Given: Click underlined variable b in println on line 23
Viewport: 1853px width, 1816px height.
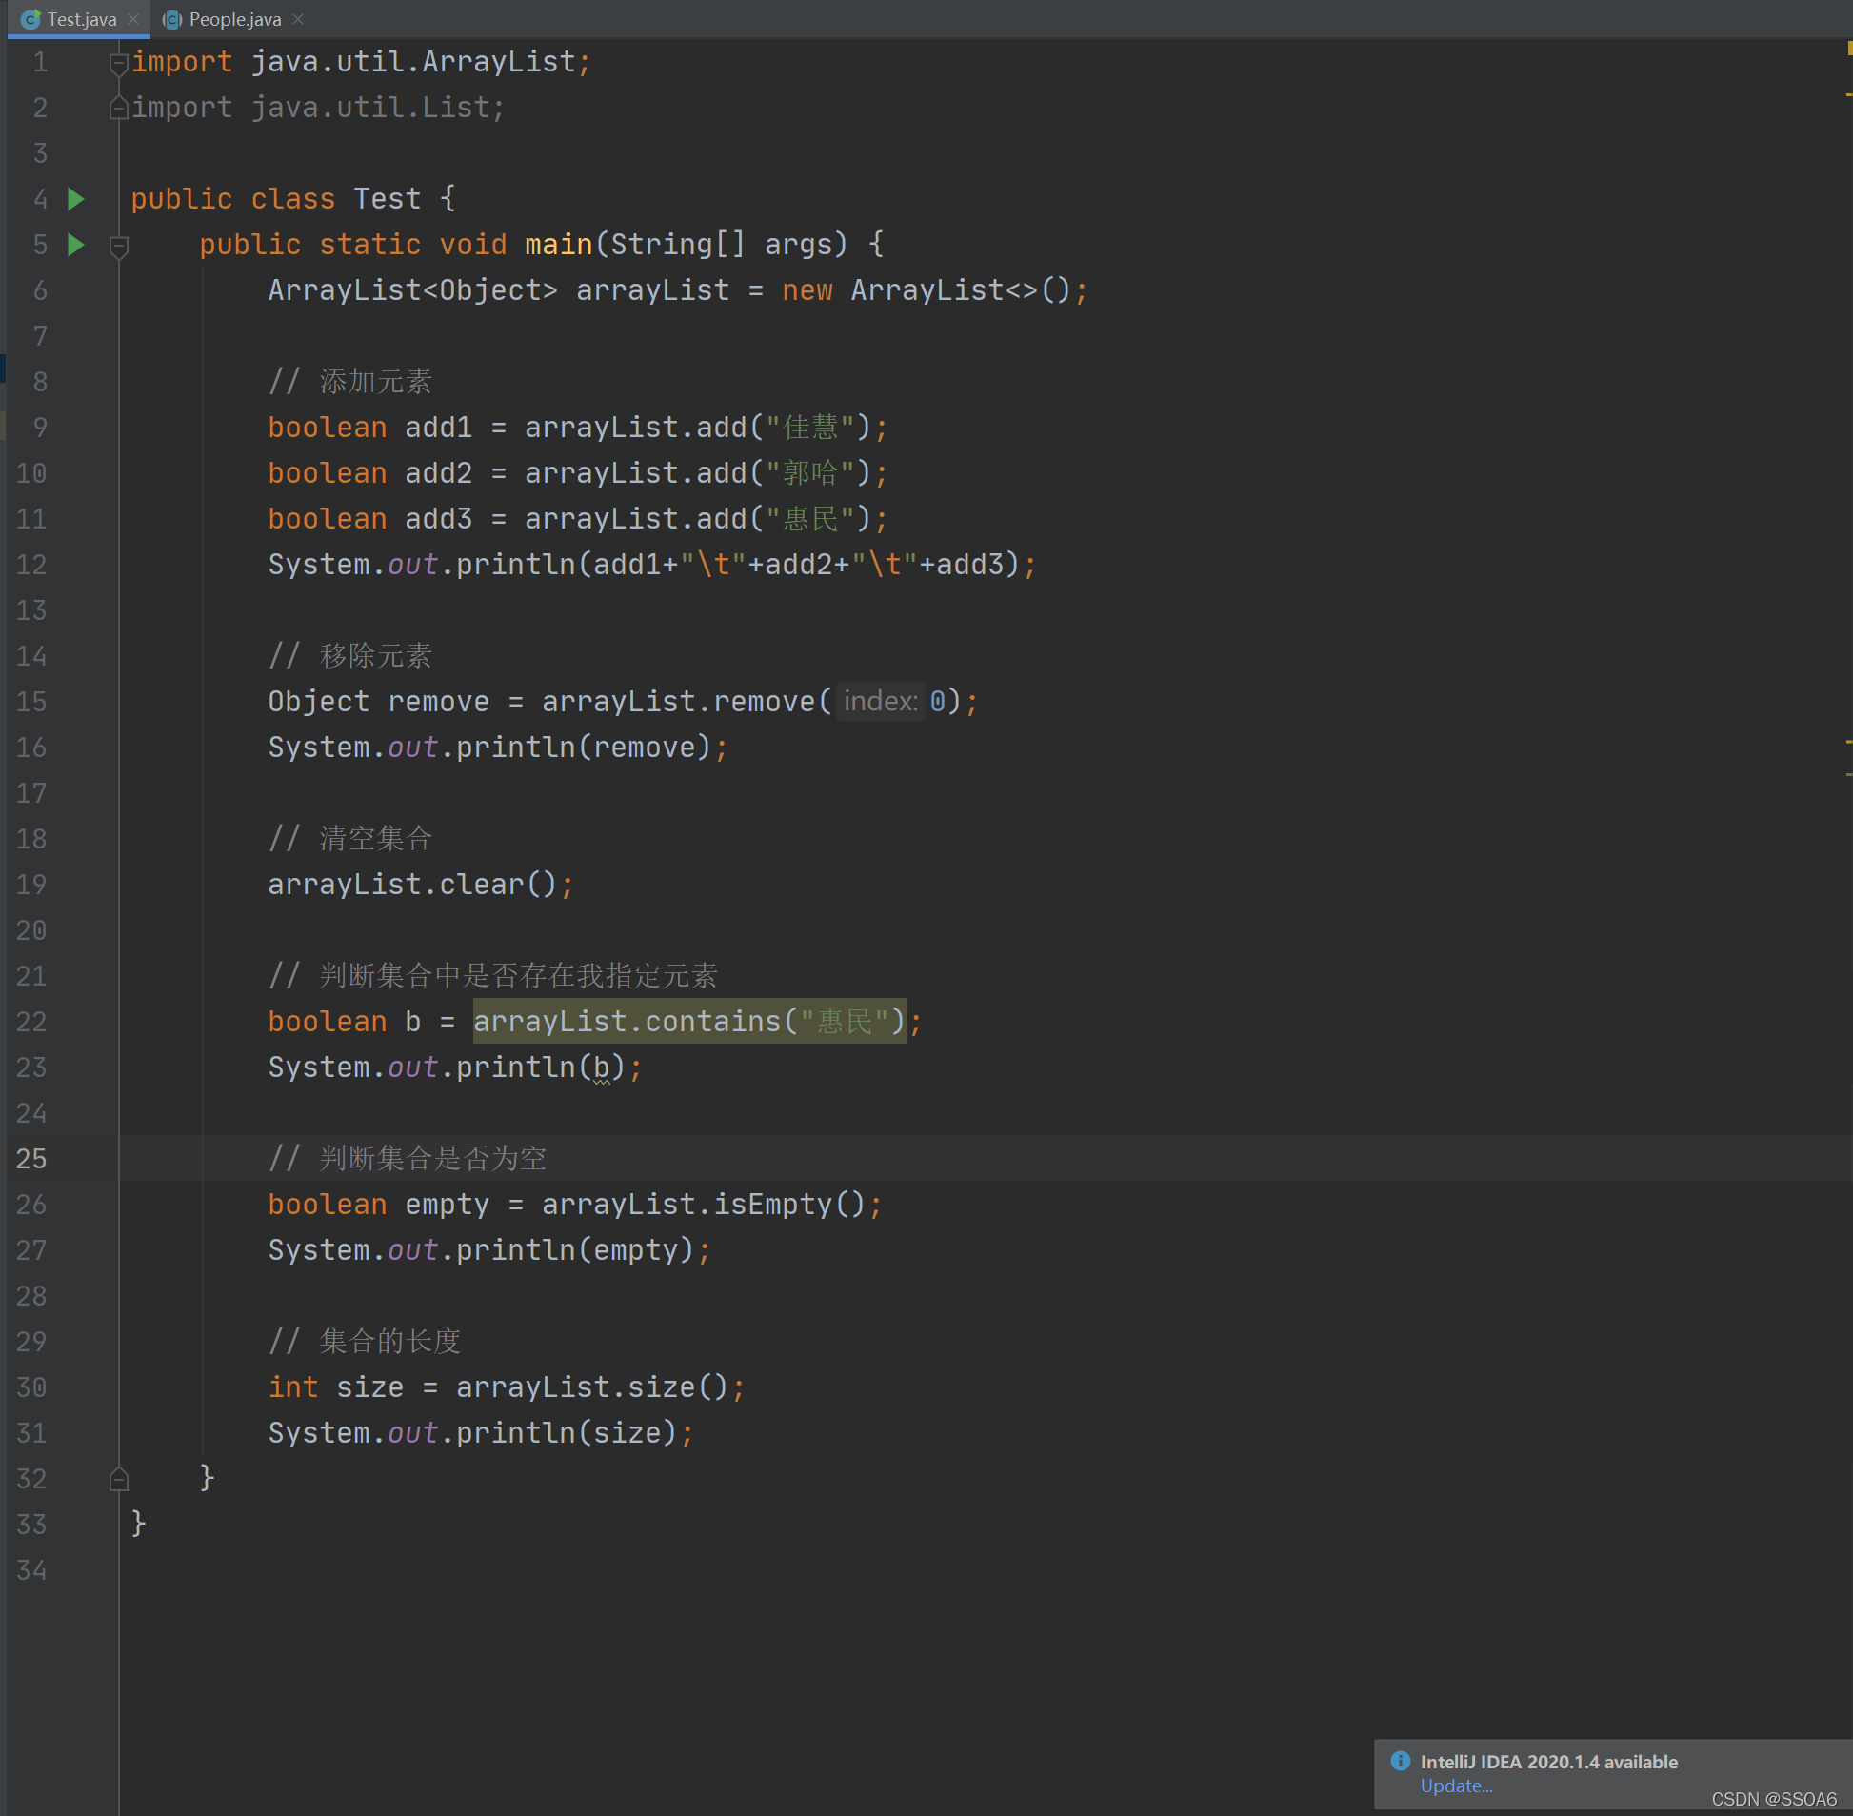Looking at the screenshot, I should pos(602,1068).
